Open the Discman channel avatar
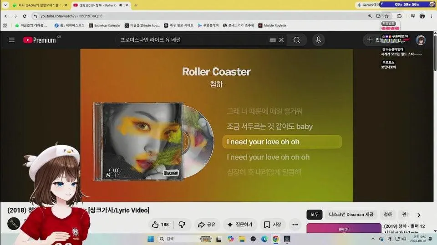 tap(13, 224)
